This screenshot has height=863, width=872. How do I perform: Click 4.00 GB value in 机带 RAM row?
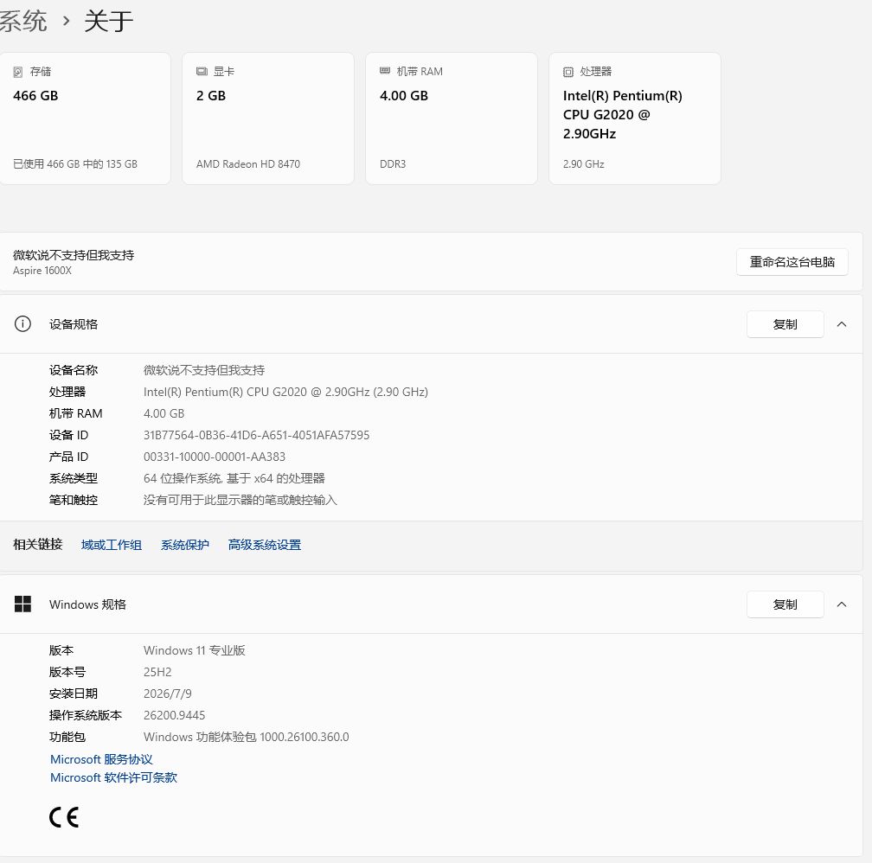[x=164, y=413]
